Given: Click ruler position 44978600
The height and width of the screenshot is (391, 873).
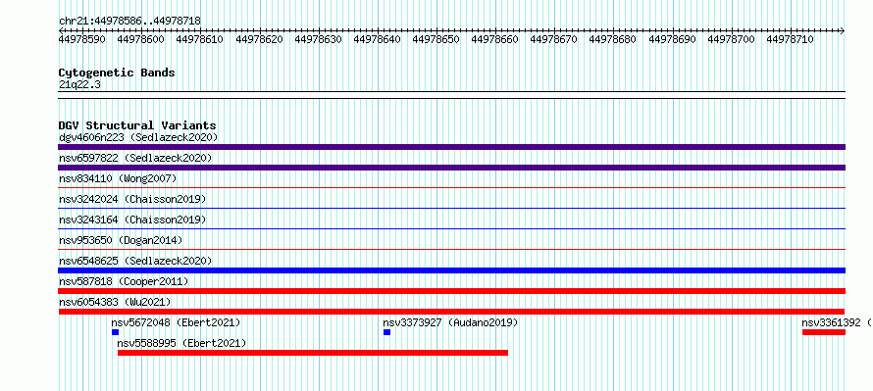Looking at the screenshot, I should 141,39.
